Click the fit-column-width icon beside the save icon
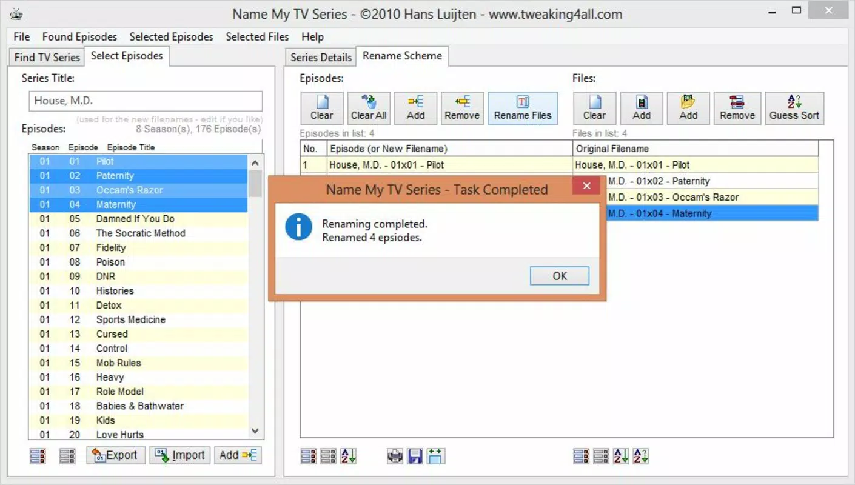This screenshot has height=485, width=855. click(x=435, y=456)
